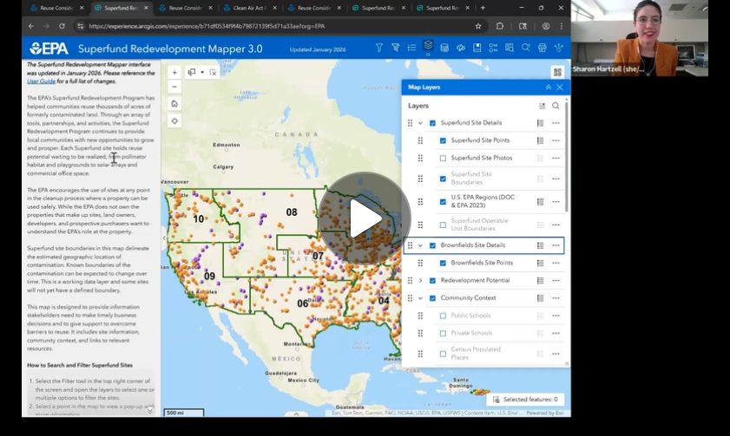Toggle U.S. EPA Regions checkbox
Viewport: 730px width, 436px height.
[443, 202]
